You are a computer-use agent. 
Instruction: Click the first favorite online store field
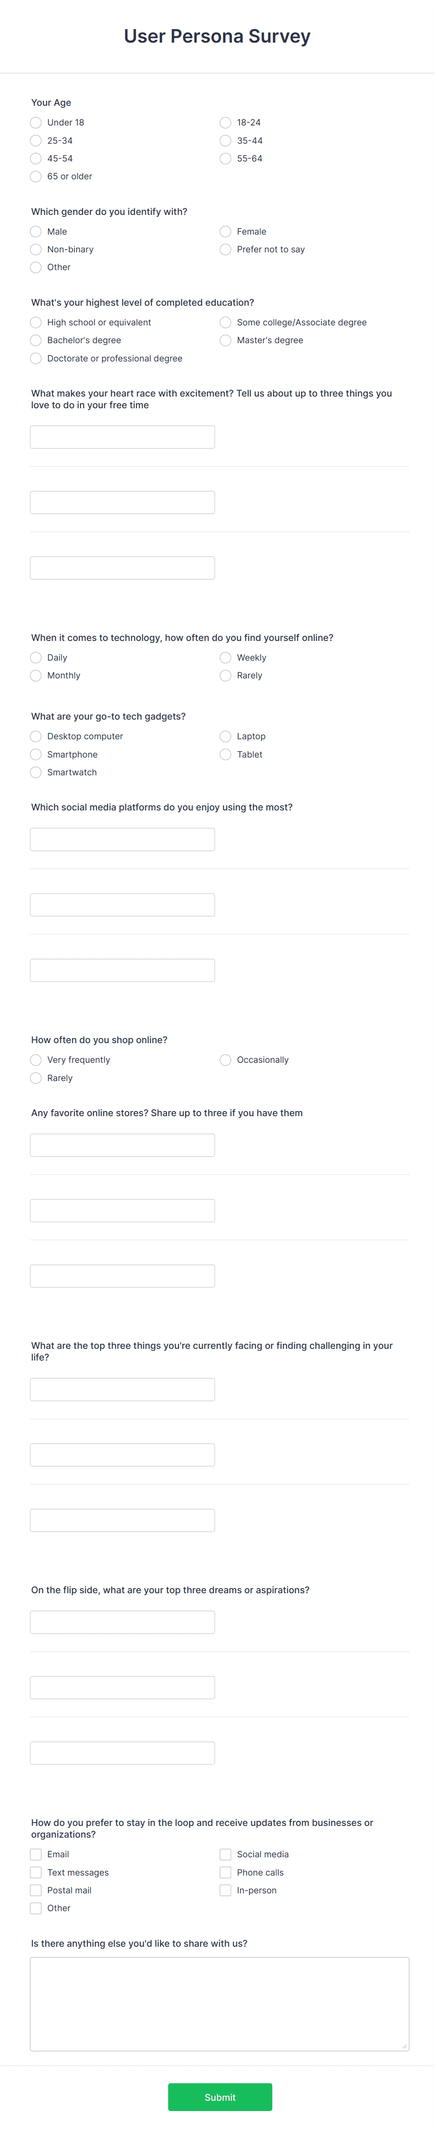pos(122,1144)
